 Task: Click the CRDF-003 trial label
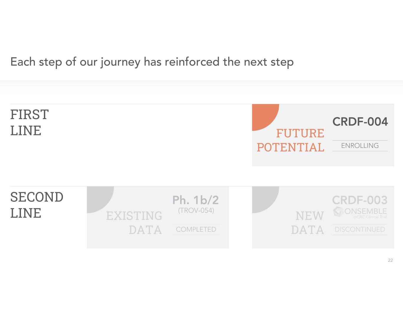(360, 200)
